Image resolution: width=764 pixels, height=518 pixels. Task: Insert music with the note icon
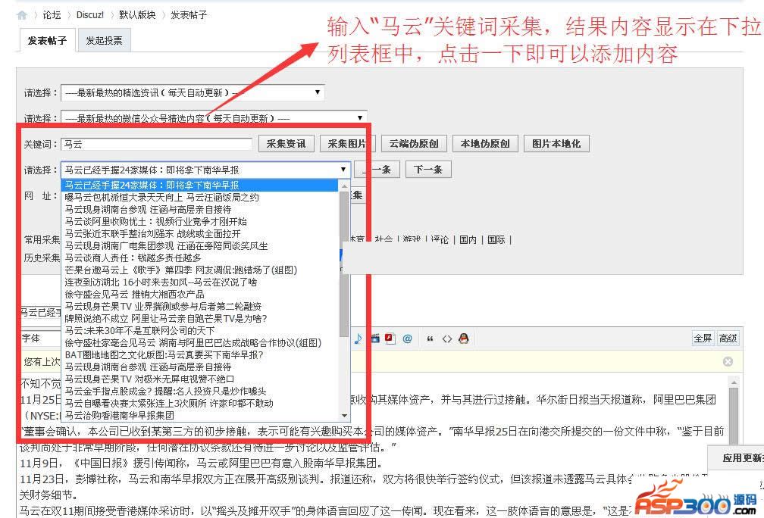click(x=358, y=339)
